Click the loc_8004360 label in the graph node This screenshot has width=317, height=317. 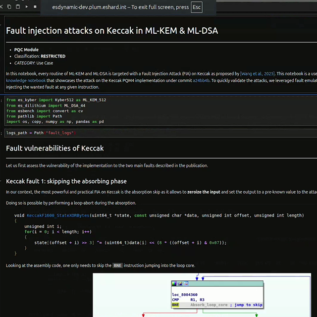click(185, 295)
